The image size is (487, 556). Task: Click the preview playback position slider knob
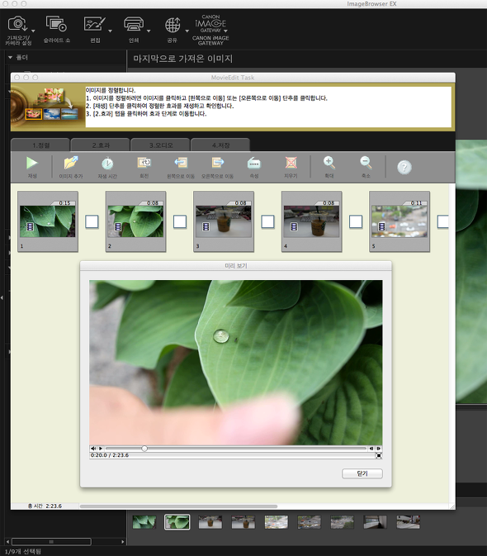(144, 449)
